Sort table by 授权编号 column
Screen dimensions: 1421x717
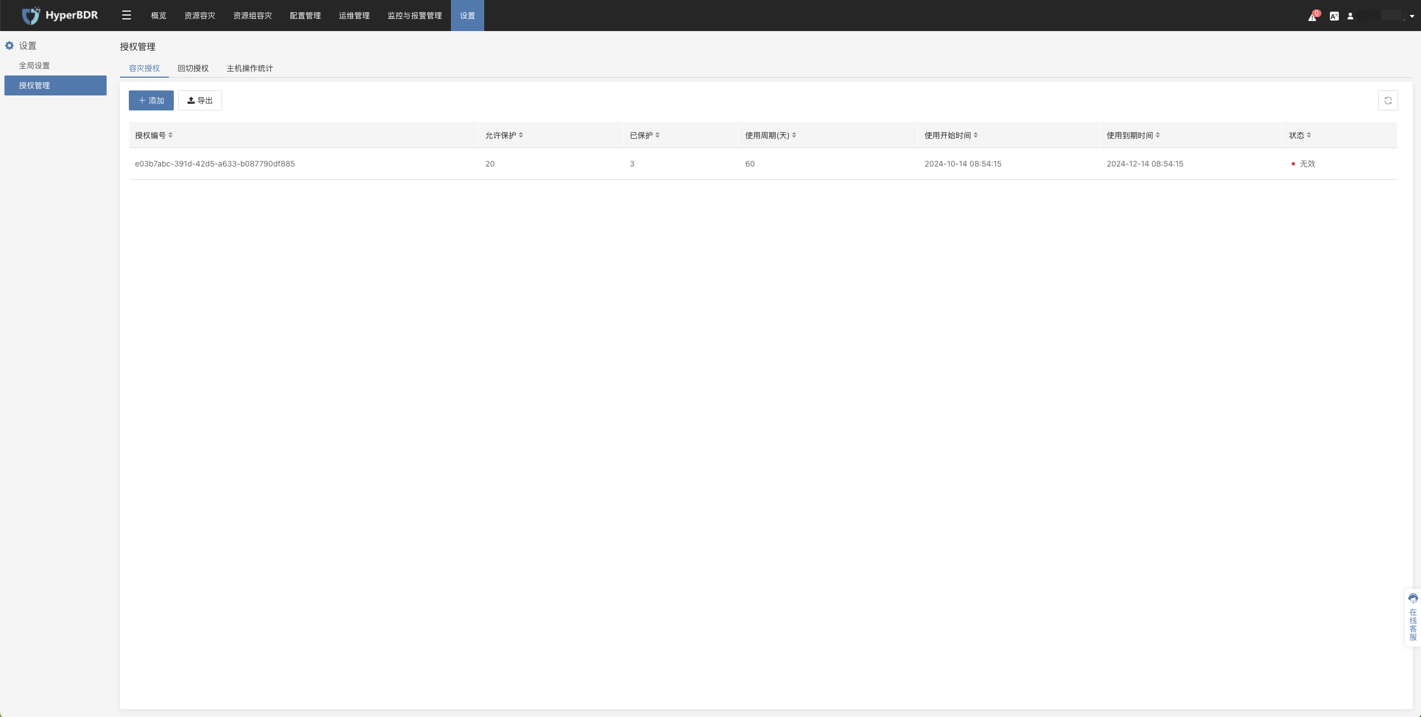(170, 135)
